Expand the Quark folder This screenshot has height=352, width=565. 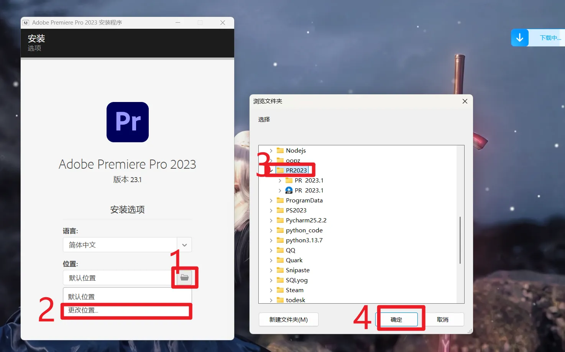click(271, 260)
